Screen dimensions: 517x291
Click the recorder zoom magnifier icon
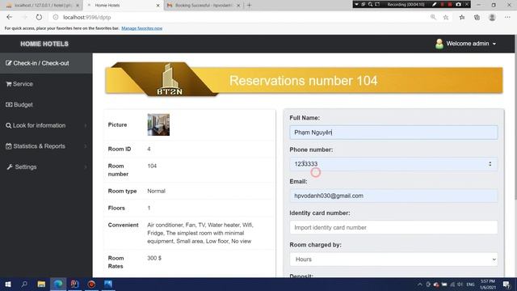click(370, 4)
